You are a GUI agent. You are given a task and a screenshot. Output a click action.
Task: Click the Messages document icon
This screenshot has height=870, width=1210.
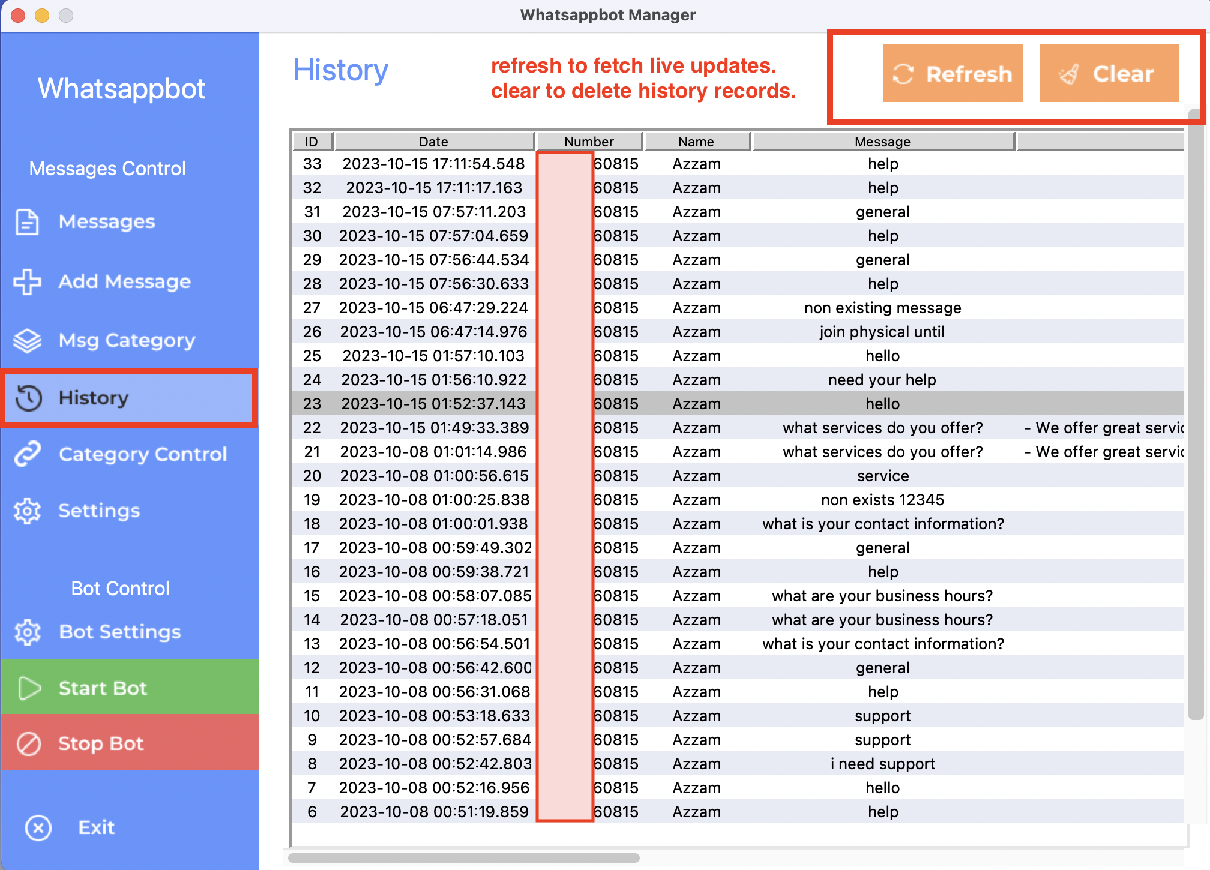click(x=27, y=222)
